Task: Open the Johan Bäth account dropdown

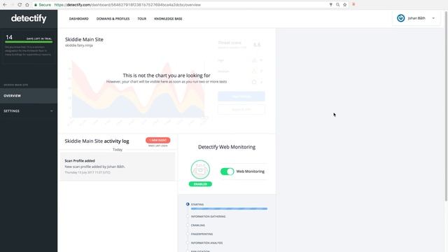Action: click(416, 18)
